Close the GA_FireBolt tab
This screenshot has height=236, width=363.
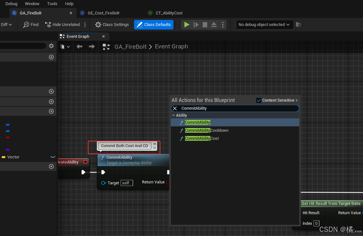[71, 13]
